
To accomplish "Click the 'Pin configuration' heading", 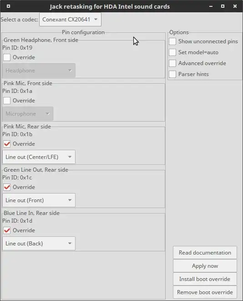I will (x=83, y=32).
